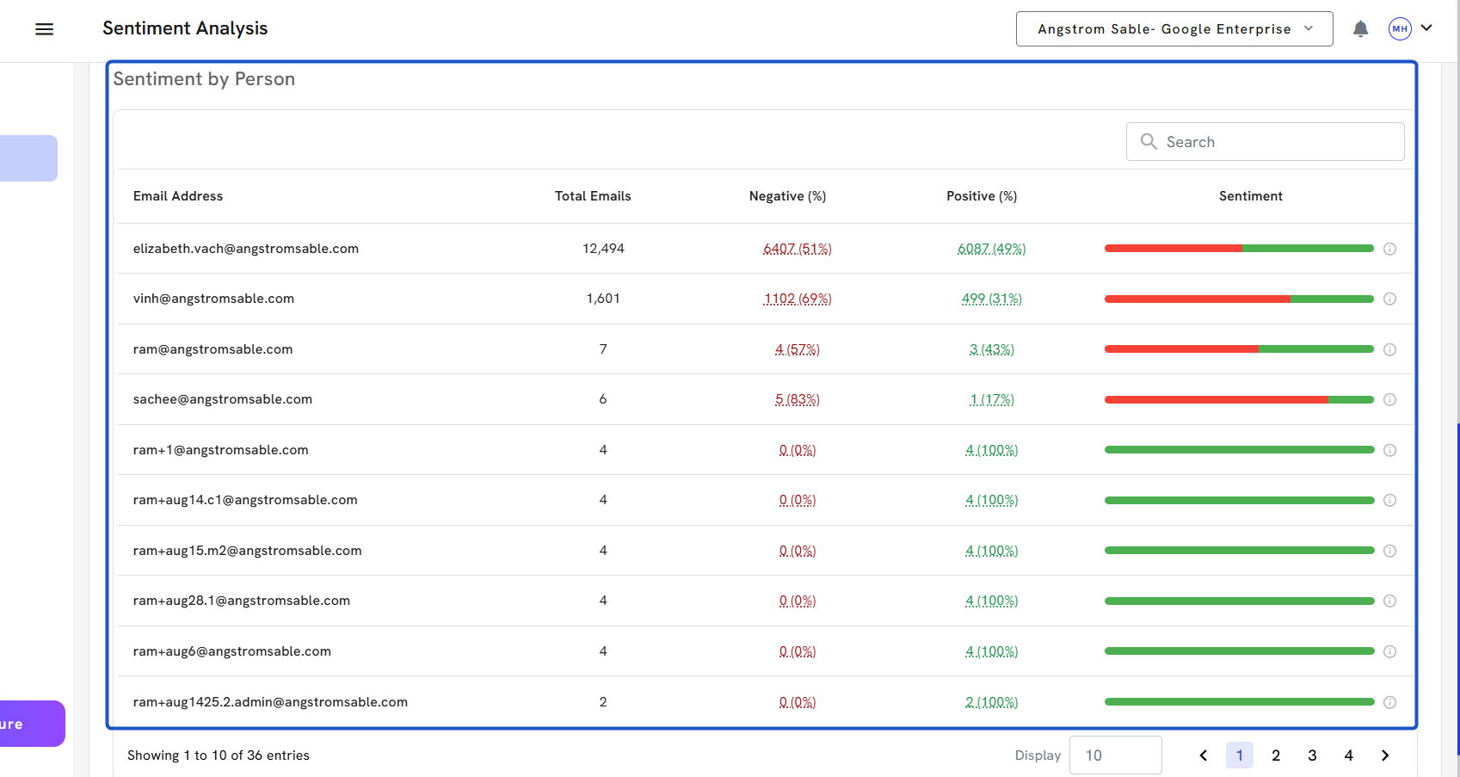Viewport: 1460px width, 777px height.
Task: Click the search magnifier icon
Action: tap(1149, 142)
